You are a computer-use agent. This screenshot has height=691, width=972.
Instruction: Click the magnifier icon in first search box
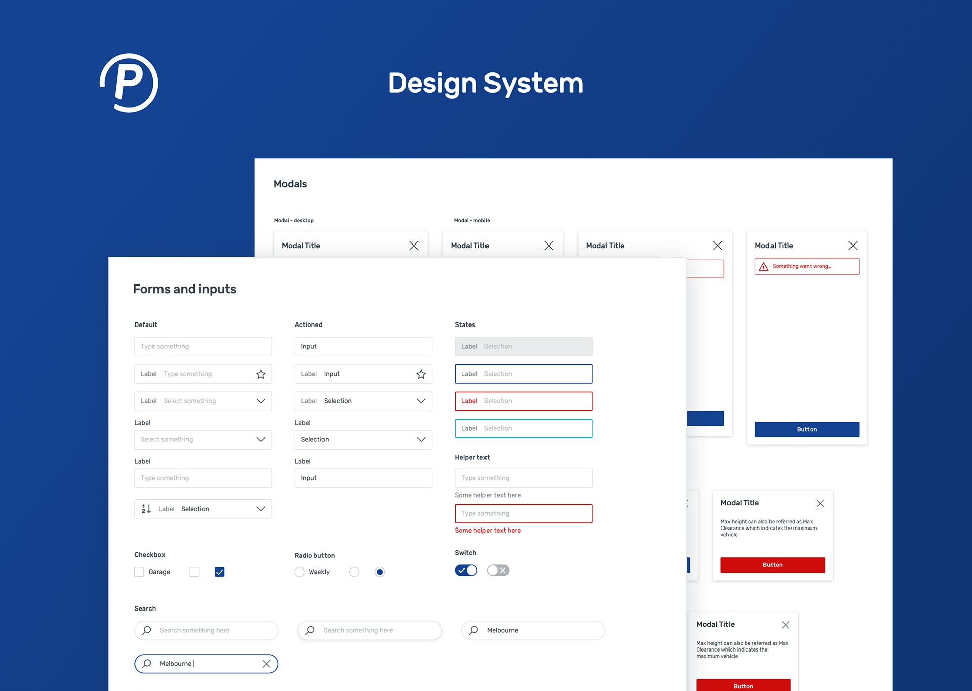point(147,630)
